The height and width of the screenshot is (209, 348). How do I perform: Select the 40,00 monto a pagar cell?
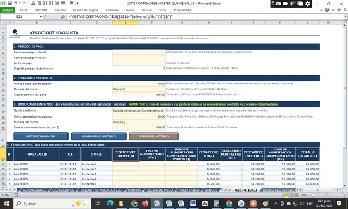coord(139,84)
